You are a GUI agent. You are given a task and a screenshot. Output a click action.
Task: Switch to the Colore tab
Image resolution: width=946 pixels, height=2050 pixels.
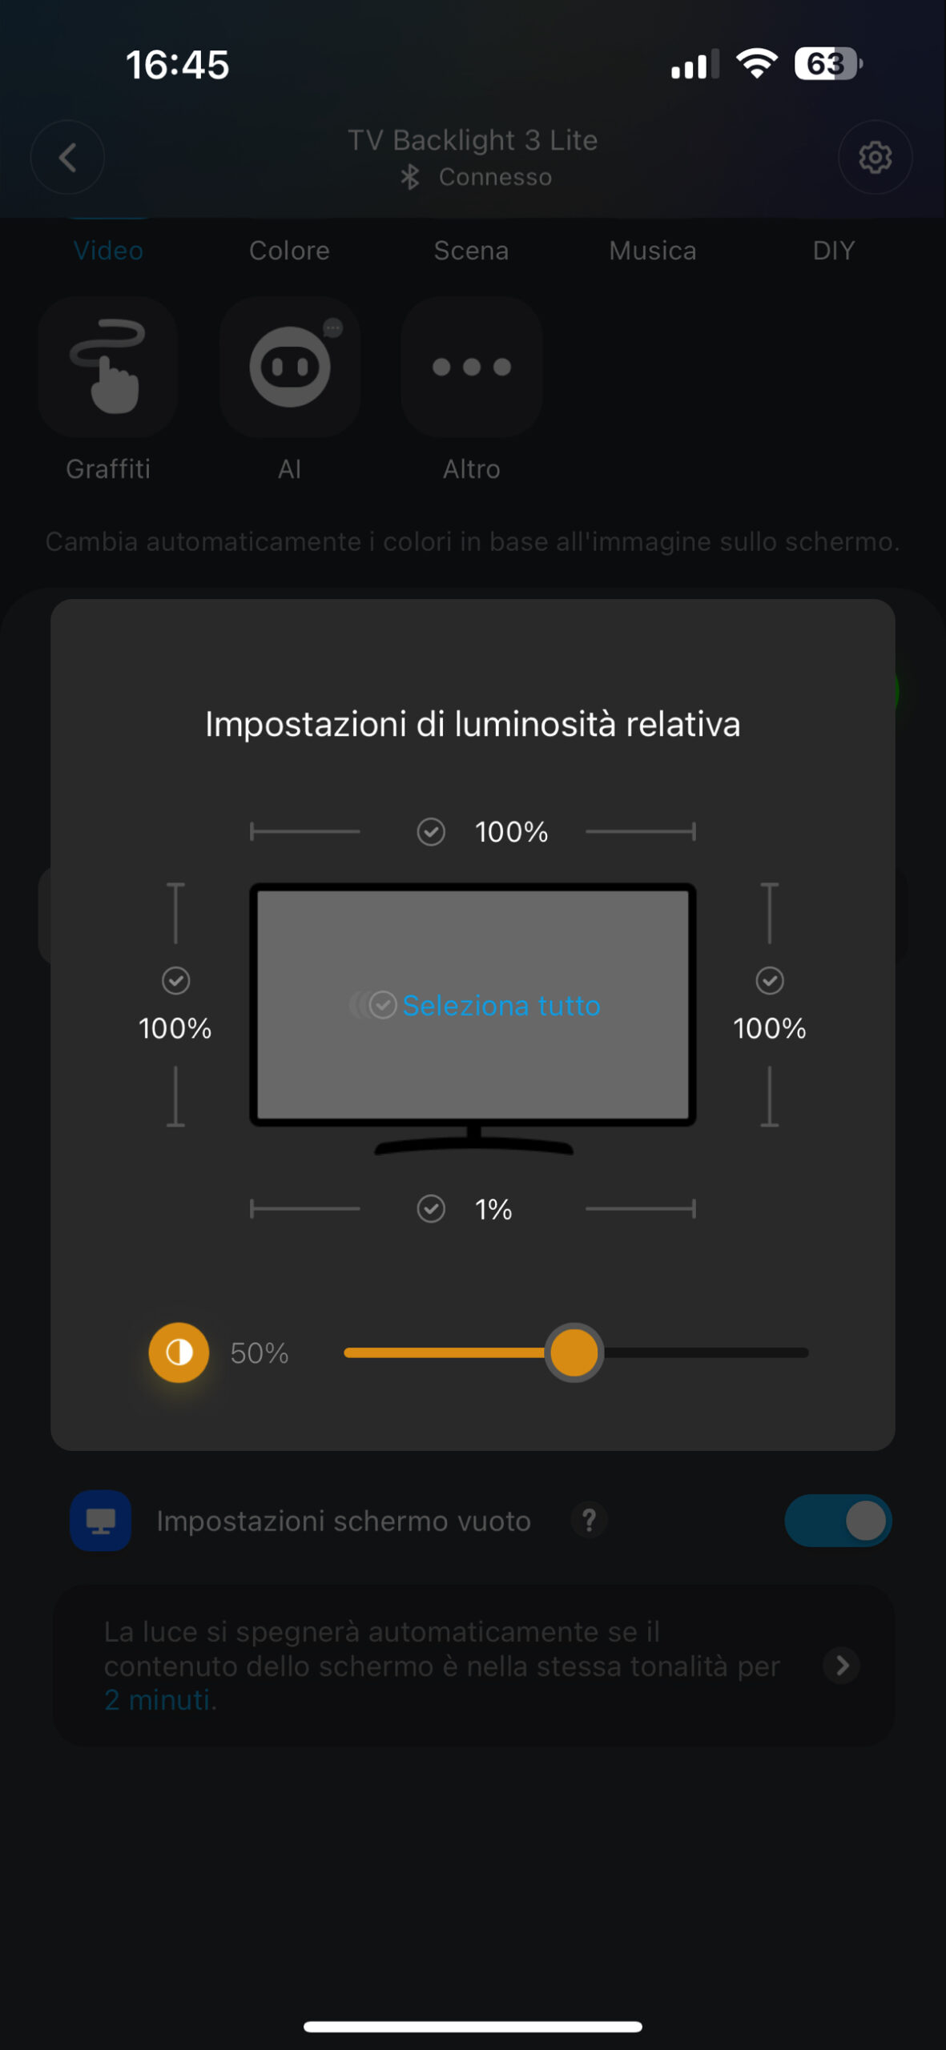tap(289, 251)
